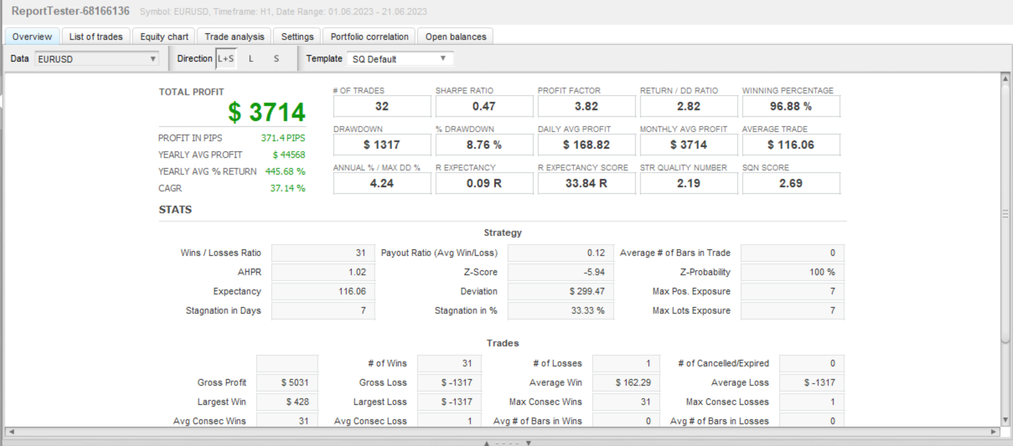The image size is (1013, 446).
Task: Click the R Expectancy Score box 33.84 R
Action: 587,184
